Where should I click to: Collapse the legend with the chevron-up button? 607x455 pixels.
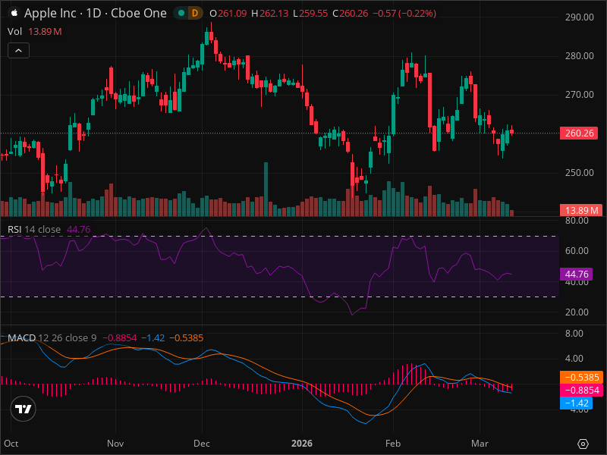click(x=18, y=51)
